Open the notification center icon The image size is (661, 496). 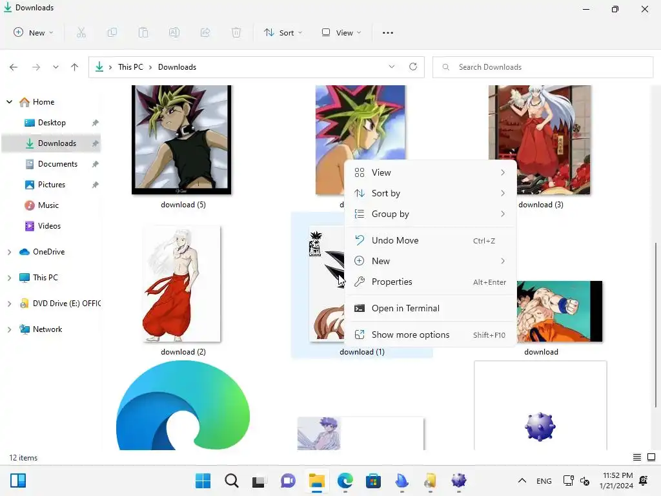pyautogui.click(x=644, y=480)
